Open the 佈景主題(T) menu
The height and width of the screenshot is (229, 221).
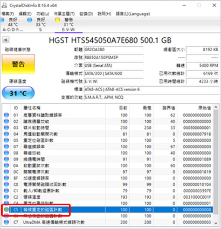(64, 14)
